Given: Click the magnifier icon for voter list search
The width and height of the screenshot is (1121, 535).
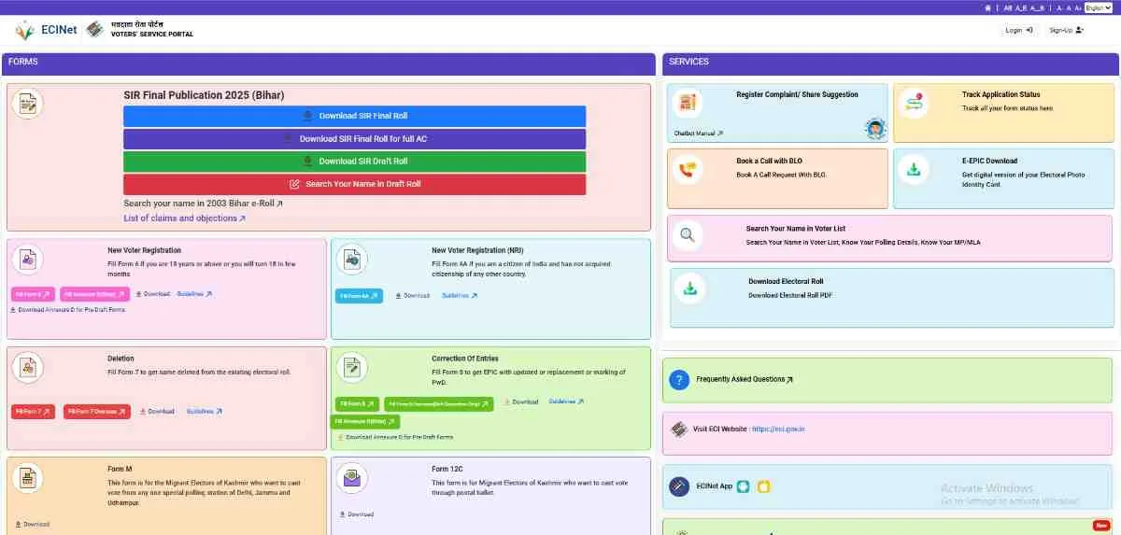Looking at the screenshot, I should (x=688, y=234).
